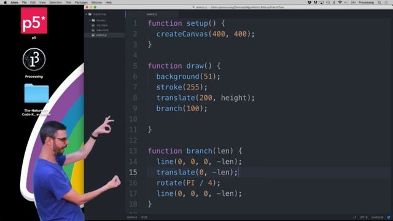Click the Adobe menu bar icon
393x221 pixels.
[315, 2]
